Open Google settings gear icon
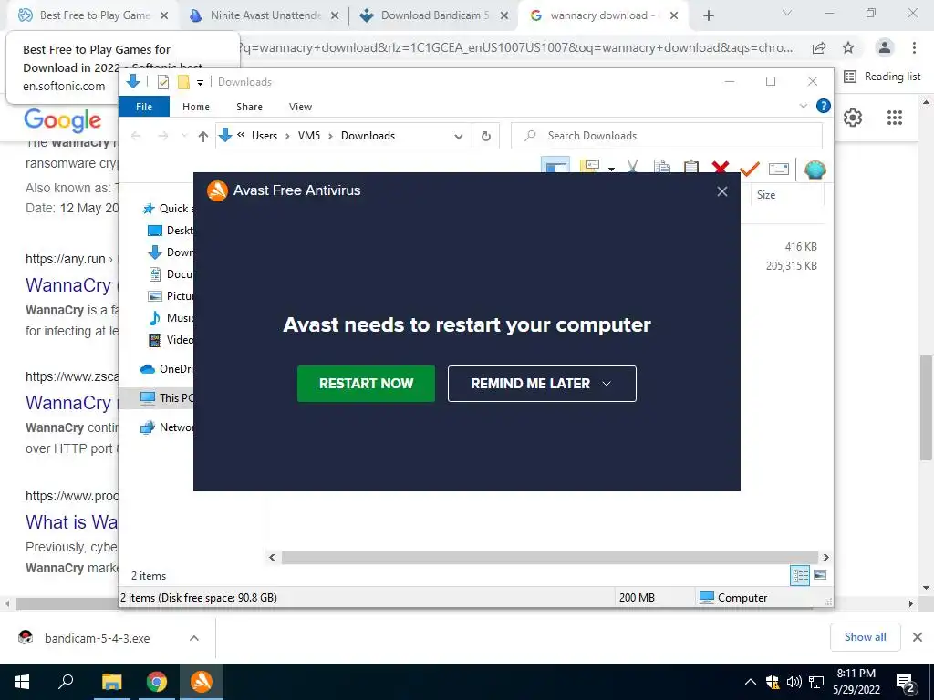The image size is (934, 700). pyautogui.click(x=853, y=118)
